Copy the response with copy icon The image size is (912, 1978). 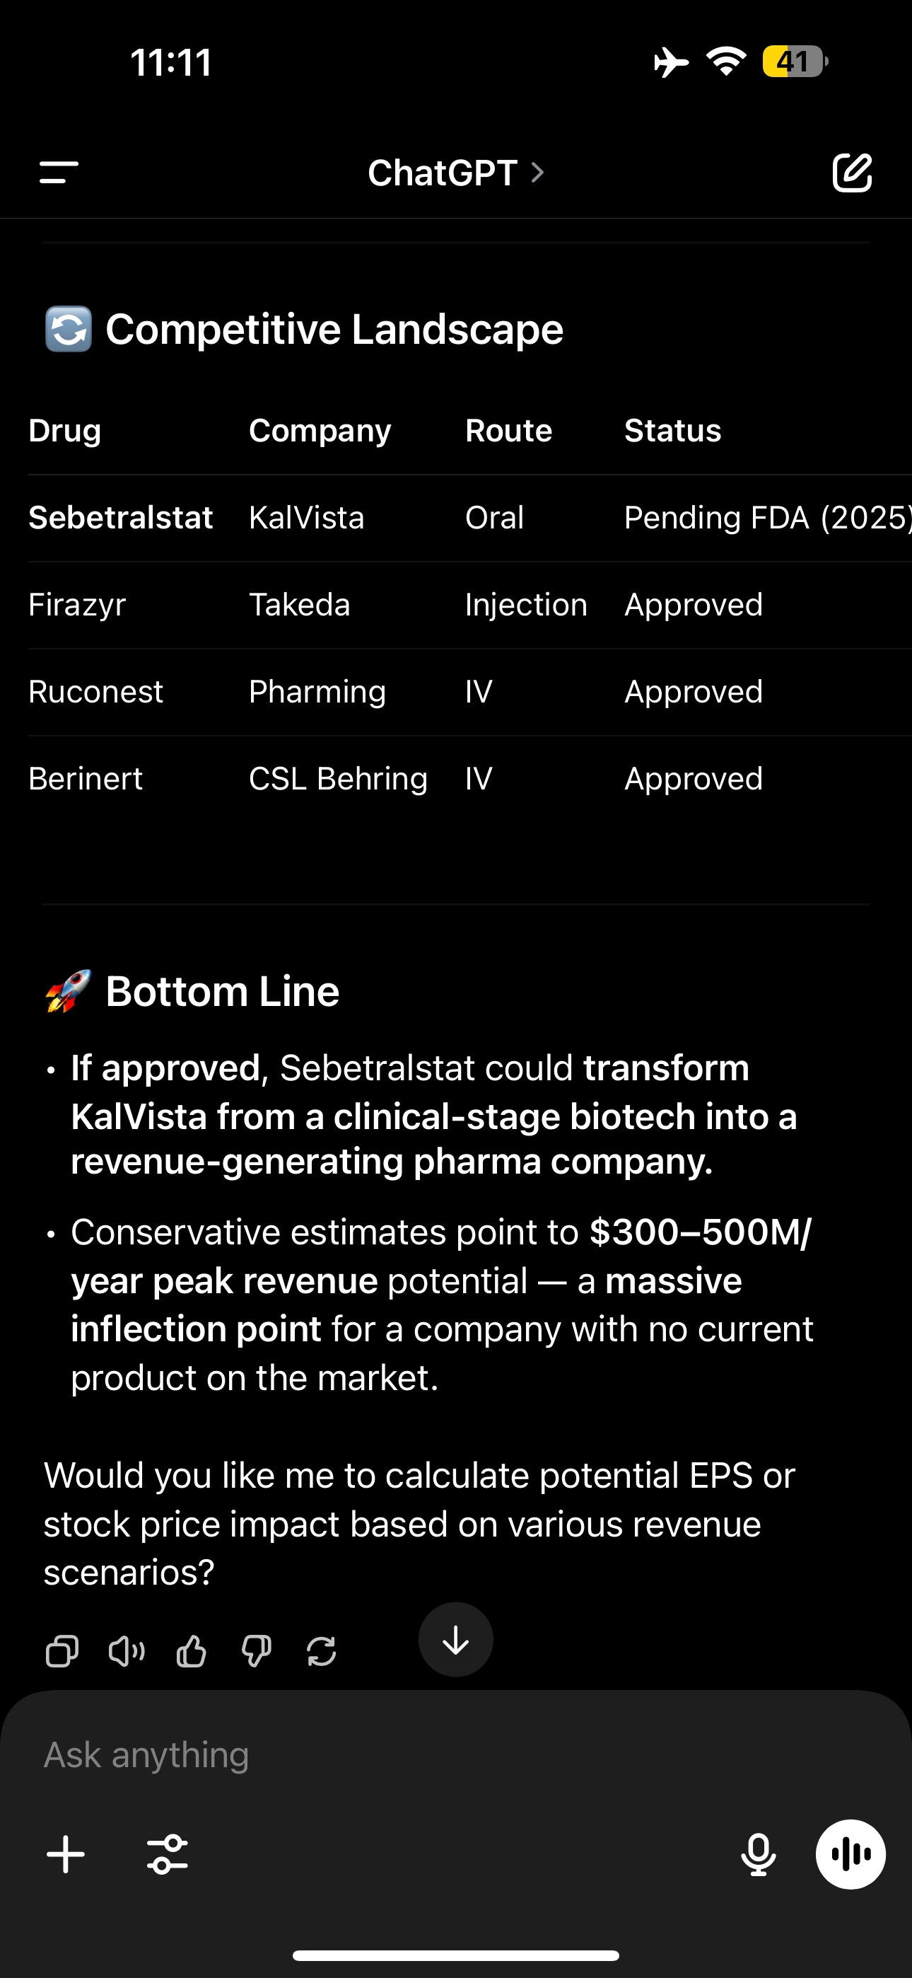62,1651
